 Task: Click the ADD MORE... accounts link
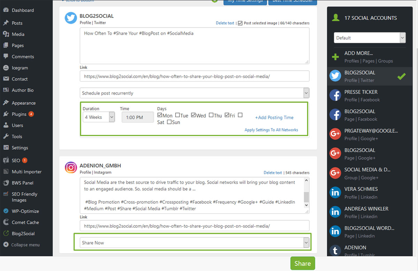click(358, 53)
